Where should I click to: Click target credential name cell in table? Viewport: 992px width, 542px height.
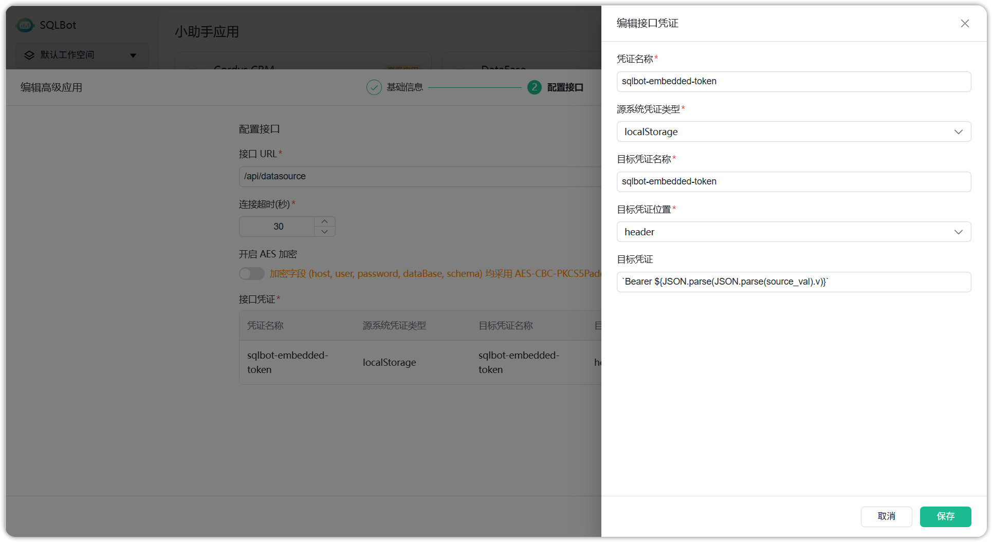pos(519,363)
